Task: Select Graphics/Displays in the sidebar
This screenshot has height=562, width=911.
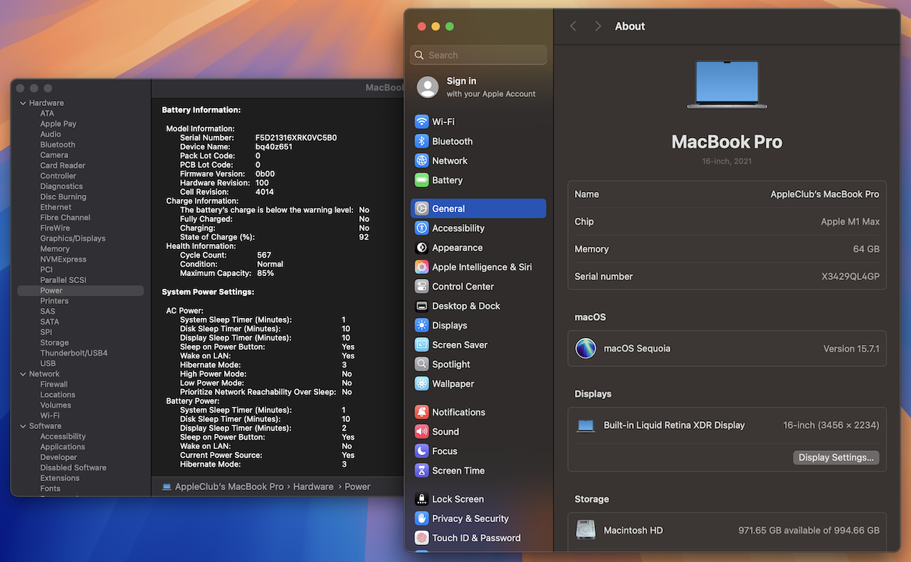Action: coord(73,238)
